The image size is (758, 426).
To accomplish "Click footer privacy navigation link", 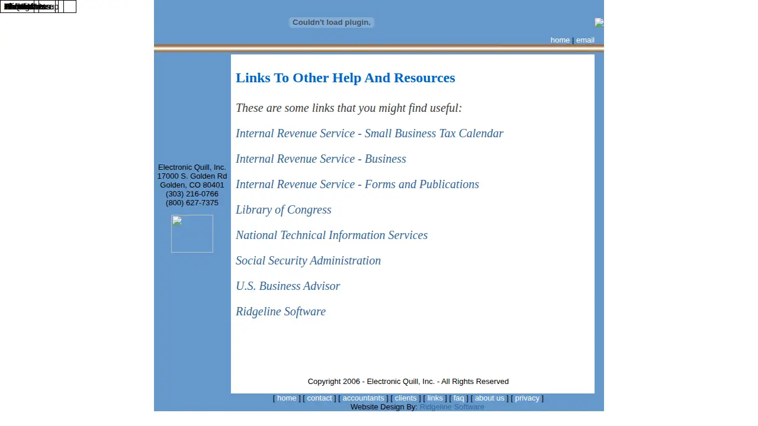I will point(527,398).
